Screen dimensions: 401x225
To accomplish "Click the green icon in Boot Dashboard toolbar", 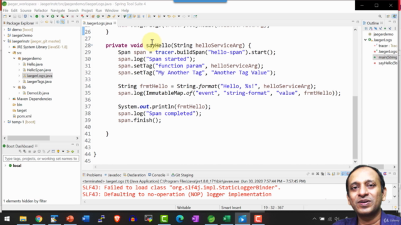I will click(73, 151).
